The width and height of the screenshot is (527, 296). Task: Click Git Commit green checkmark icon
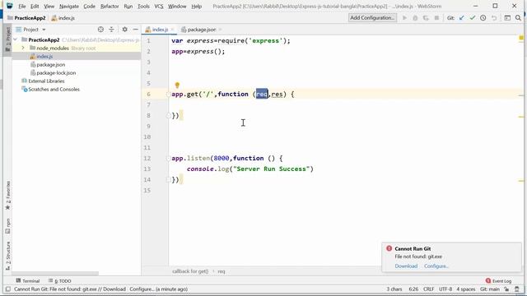coord(473,18)
